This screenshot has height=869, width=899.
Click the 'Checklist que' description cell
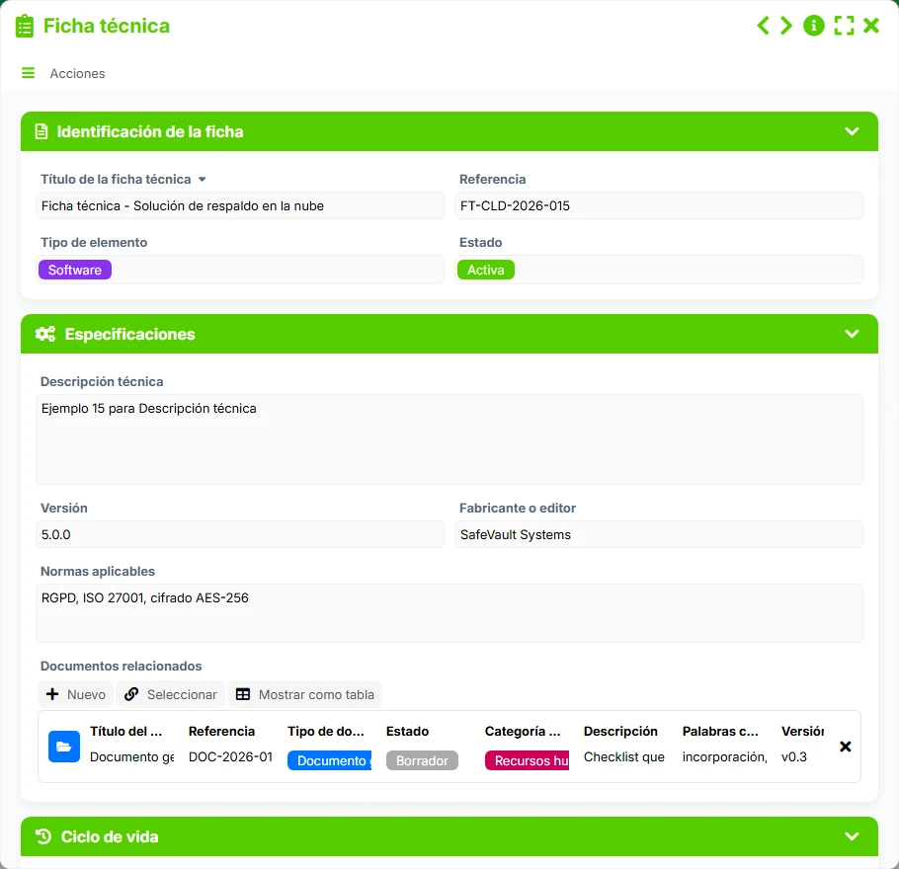[x=623, y=756]
